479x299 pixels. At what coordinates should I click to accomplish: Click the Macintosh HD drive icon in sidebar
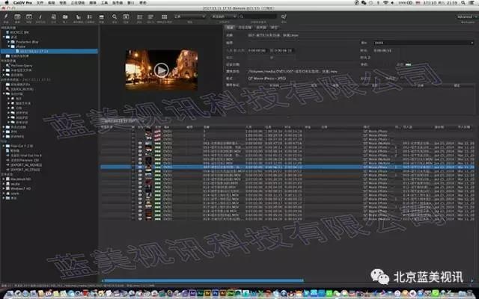[7, 179]
